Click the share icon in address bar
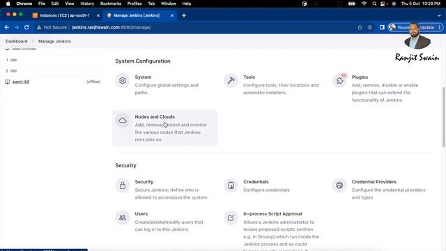The width and height of the screenshot is (446, 251). [x=360, y=27]
